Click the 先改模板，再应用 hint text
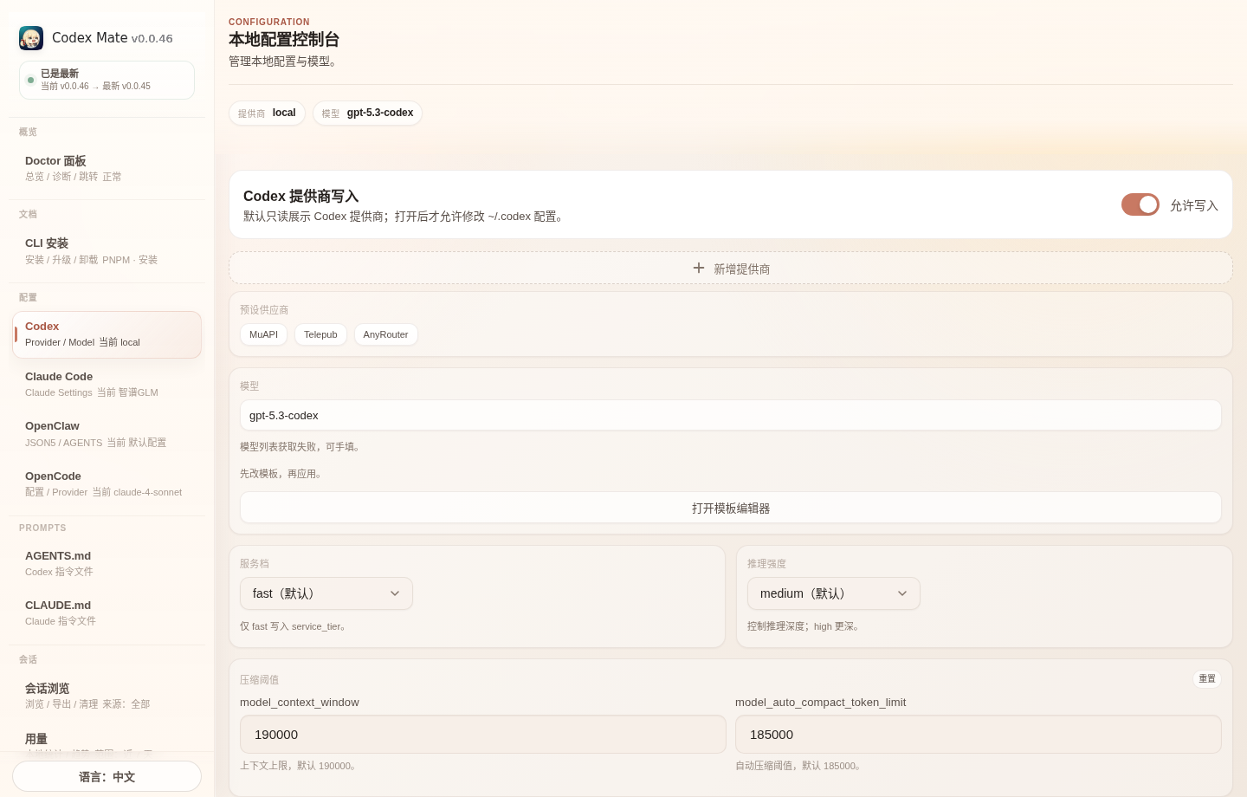Viewport: 1247px width, 797px height. [282, 474]
